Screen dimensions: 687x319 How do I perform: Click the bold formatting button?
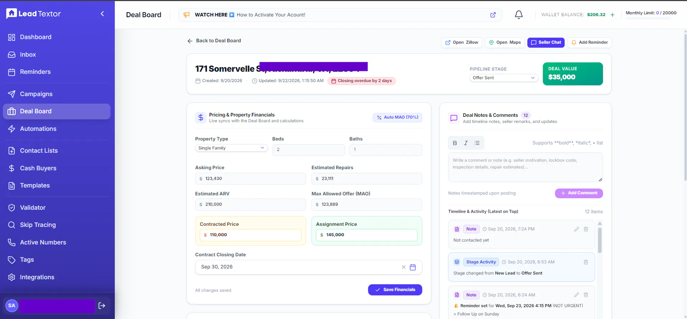click(x=455, y=143)
